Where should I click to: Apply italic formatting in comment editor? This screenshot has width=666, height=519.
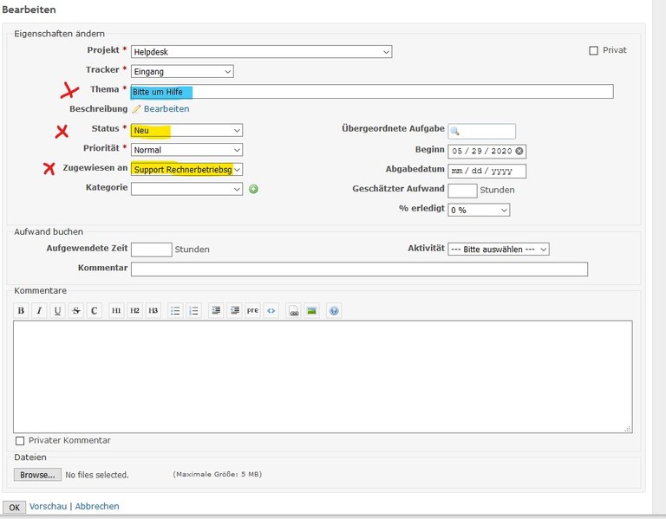[x=39, y=311]
